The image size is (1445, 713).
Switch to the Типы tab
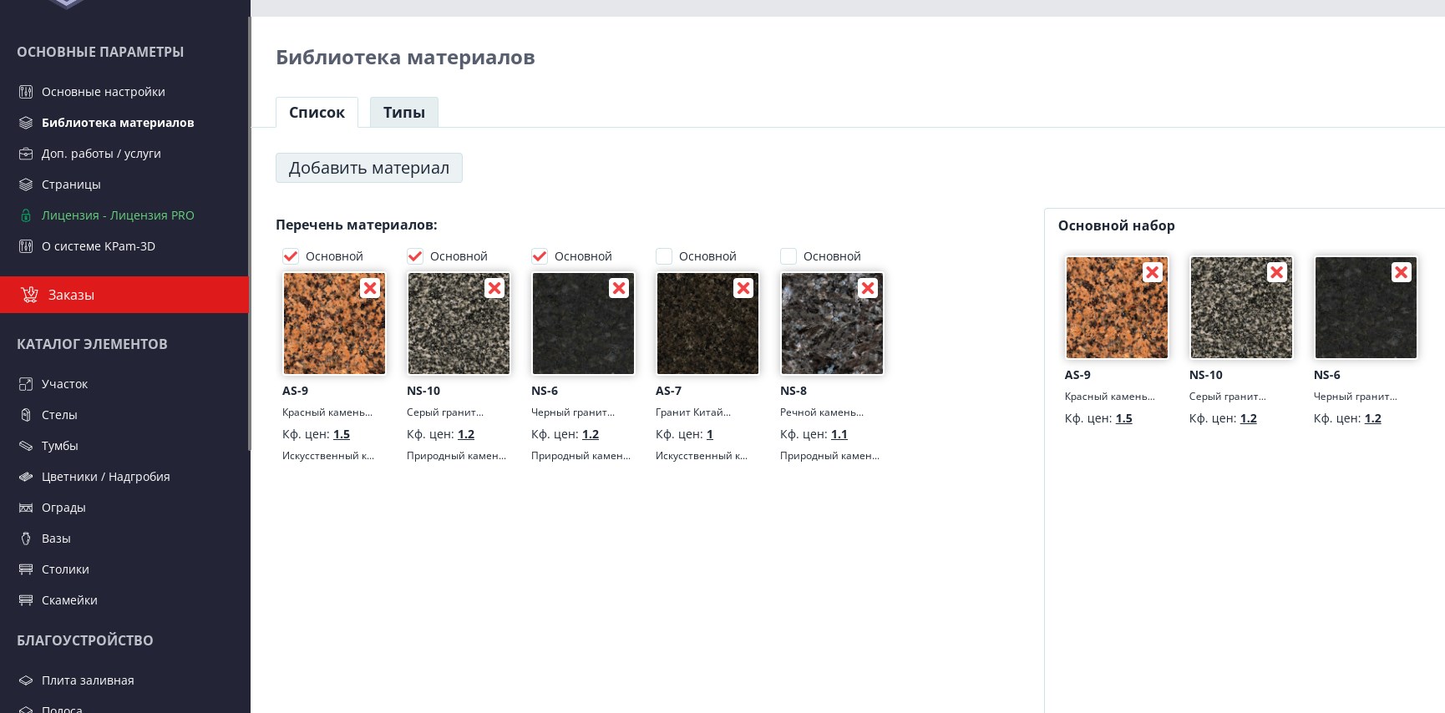pos(404,113)
